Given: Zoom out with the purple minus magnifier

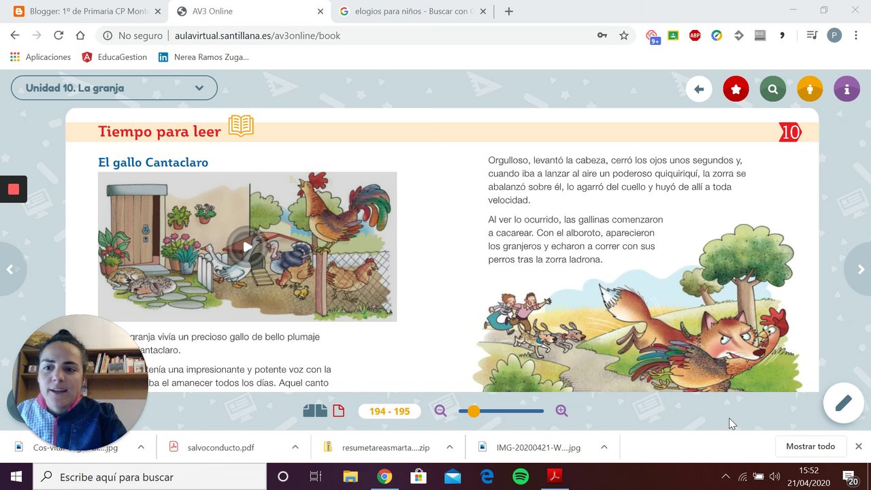Looking at the screenshot, I should pyautogui.click(x=440, y=410).
